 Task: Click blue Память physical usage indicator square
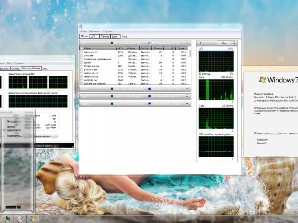(149, 104)
